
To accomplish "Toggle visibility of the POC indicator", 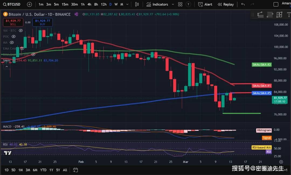I will point(14,36).
